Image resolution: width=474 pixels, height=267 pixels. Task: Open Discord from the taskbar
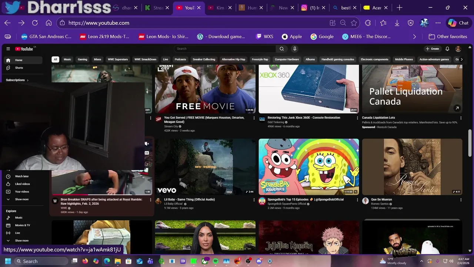pyautogui.click(x=259, y=261)
